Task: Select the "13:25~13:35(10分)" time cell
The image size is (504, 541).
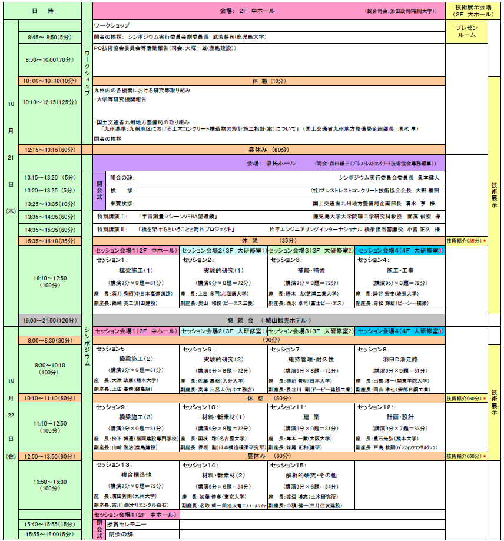Action: 50,204
